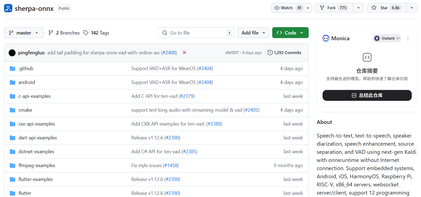Image resolution: width=421 pixels, height=197 pixels.
Task: Click the dart-api-examples folder icon
Action: pyautogui.click(x=12, y=138)
